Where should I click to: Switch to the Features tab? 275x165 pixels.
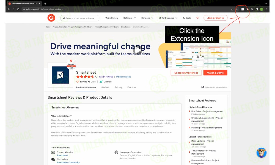131,87
